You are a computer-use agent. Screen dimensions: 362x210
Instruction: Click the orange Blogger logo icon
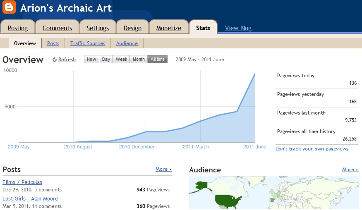(9, 7)
